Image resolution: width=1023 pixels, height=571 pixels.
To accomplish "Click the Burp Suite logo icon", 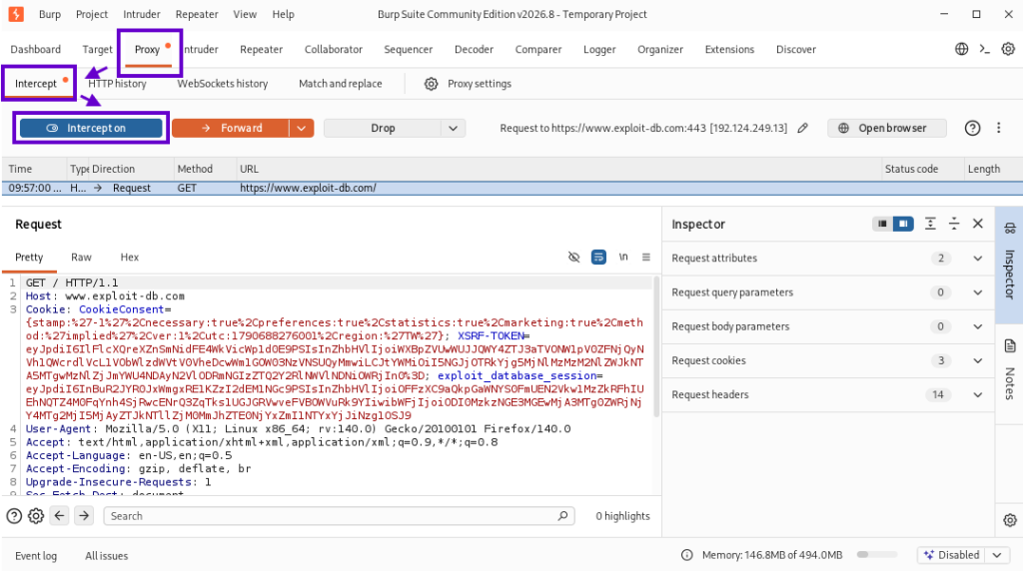I will coord(16,14).
